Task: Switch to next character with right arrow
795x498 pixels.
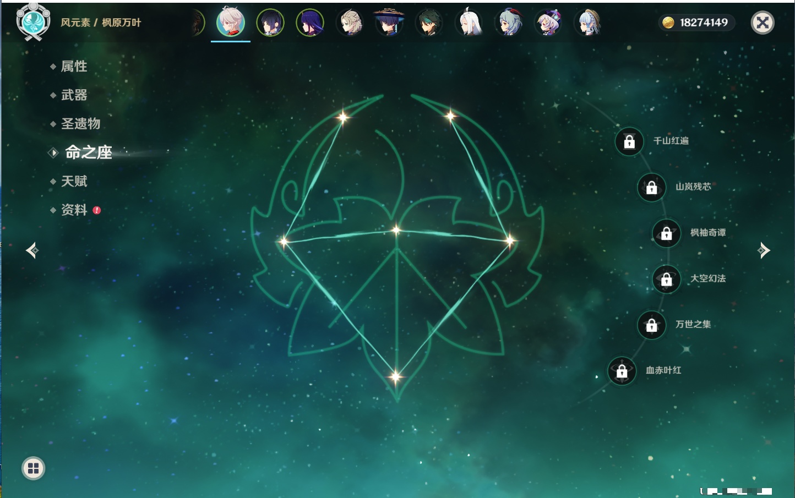Action: [764, 250]
